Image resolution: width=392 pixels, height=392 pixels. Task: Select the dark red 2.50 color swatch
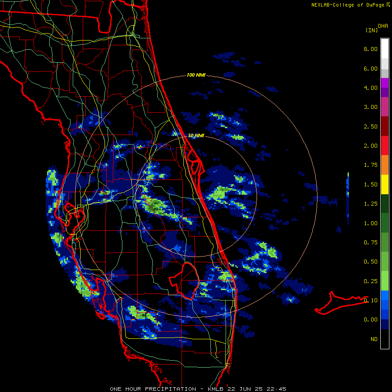[385, 126]
